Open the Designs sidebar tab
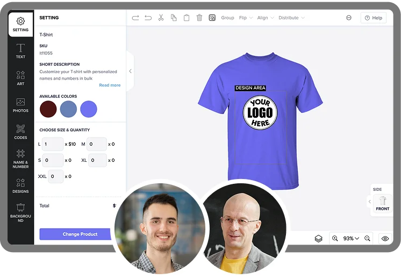This screenshot has height=279, width=401. [21, 186]
